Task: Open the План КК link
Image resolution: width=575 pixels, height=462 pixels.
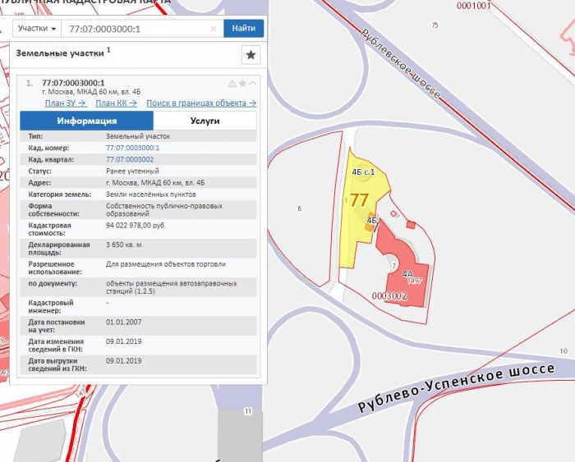Action: (115, 103)
